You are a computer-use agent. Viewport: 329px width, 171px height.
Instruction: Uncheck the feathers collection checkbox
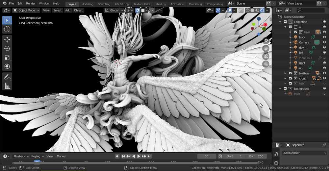click(291, 73)
